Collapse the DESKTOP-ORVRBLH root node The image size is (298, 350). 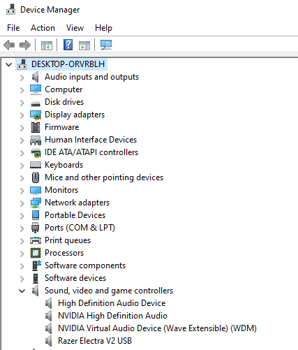[8, 64]
